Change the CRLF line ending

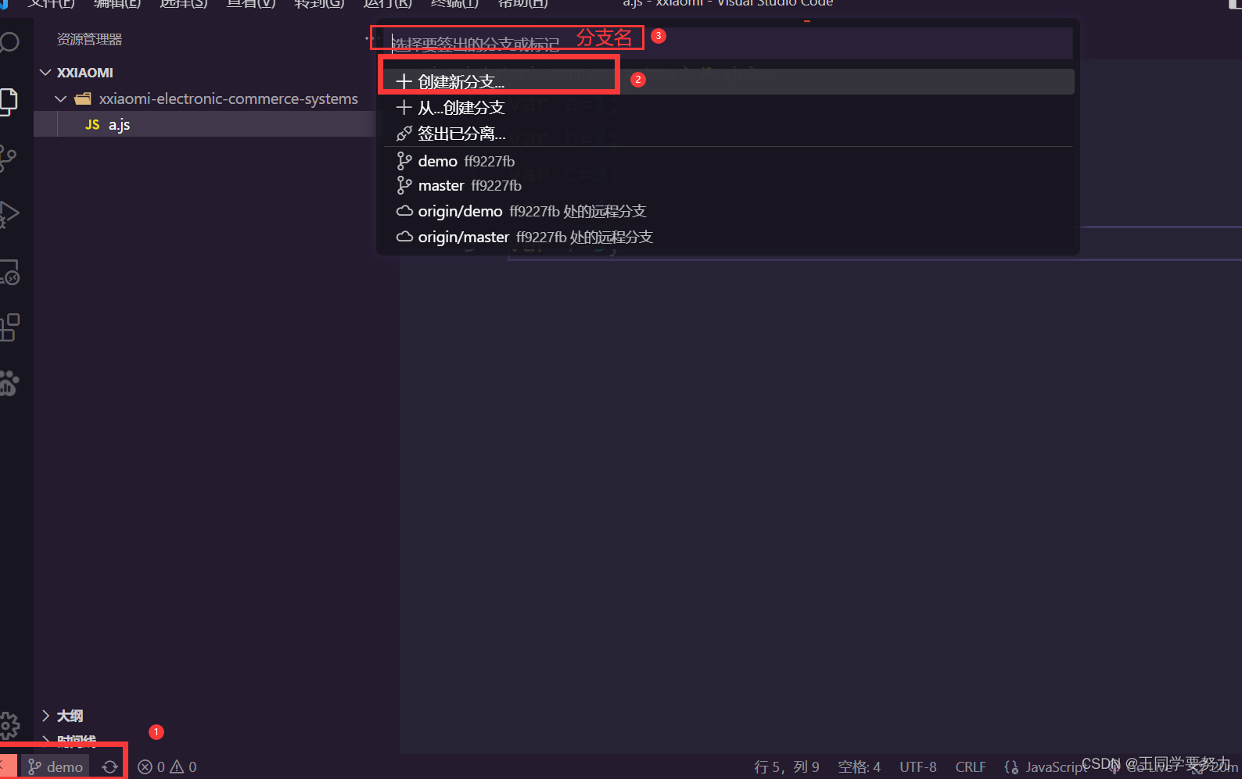[971, 767]
